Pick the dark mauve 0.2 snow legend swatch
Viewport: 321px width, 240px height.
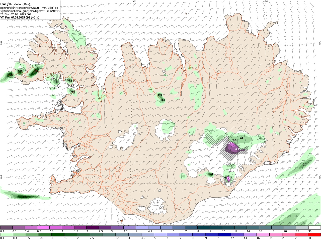[x=6, y=227]
